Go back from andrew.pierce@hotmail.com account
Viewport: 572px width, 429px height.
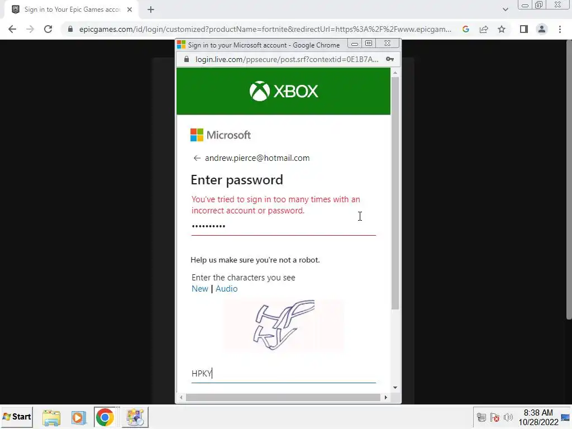pos(197,158)
